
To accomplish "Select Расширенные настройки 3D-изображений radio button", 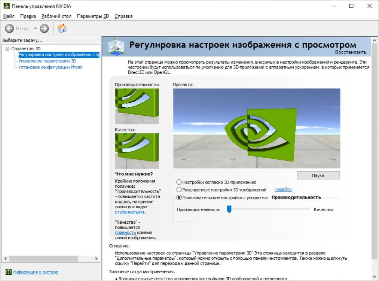I will coord(179,190).
